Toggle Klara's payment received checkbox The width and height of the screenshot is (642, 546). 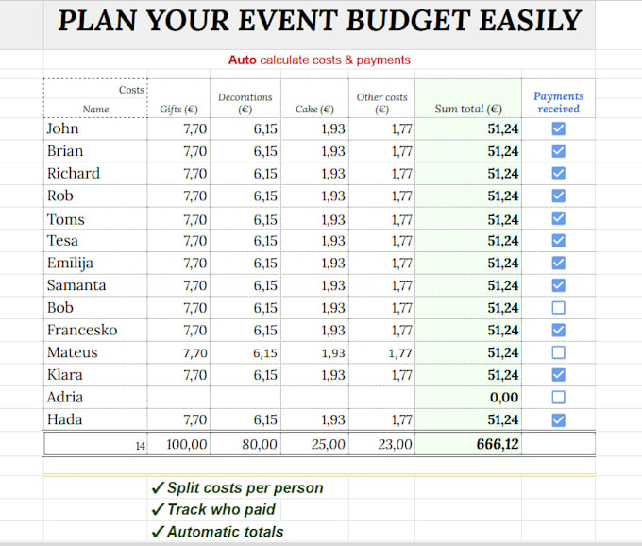559,375
